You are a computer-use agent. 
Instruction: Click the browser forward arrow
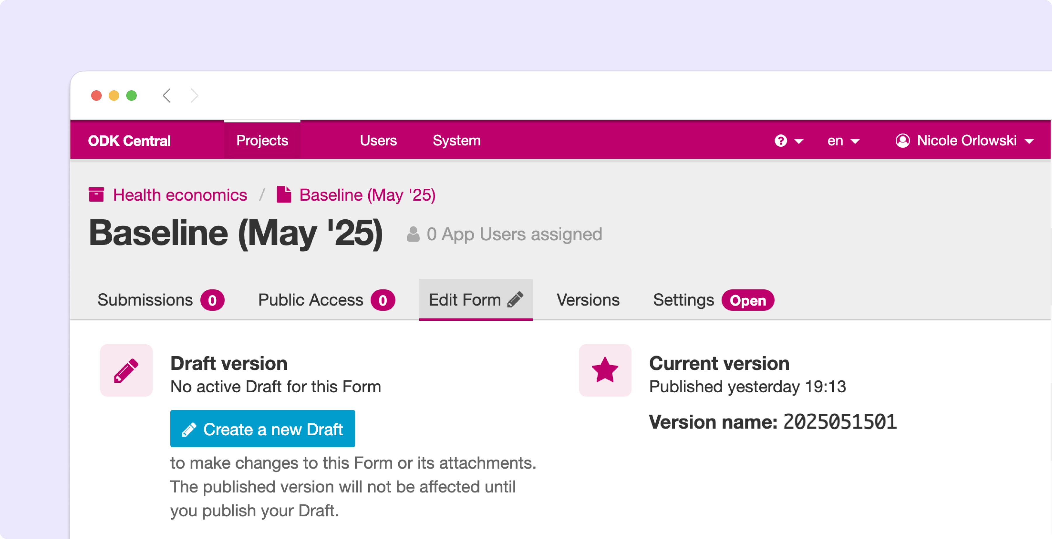pyautogui.click(x=194, y=96)
